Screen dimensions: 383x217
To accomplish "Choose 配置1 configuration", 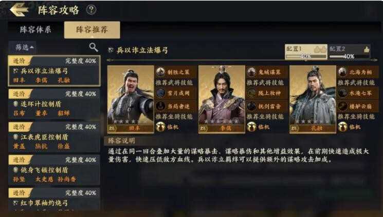I will pyautogui.click(x=306, y=52).
